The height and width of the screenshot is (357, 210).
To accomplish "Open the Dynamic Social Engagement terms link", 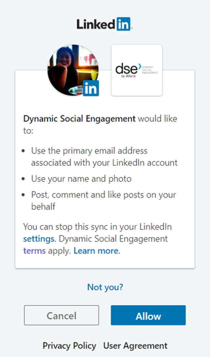I will [x=34, y=251].
